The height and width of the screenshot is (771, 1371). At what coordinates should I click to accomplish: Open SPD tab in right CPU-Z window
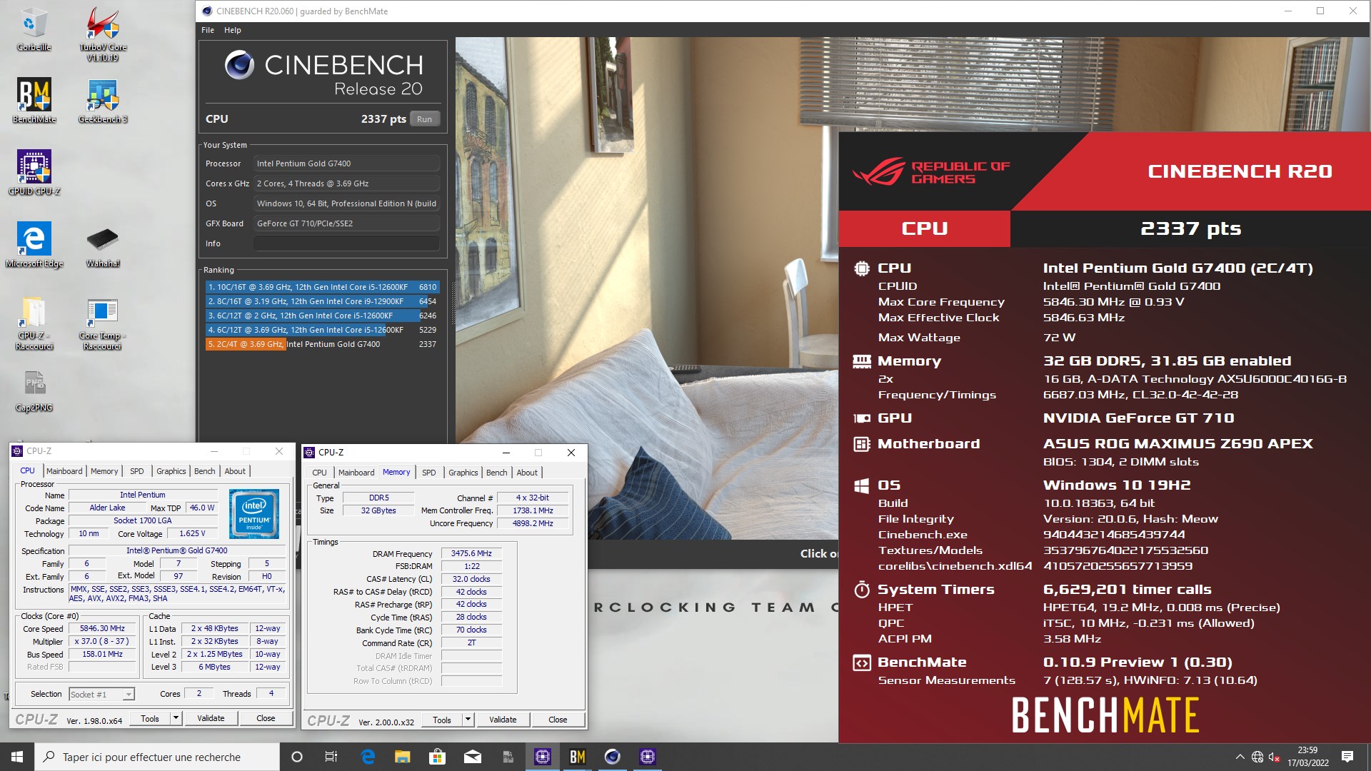point(429,473)
